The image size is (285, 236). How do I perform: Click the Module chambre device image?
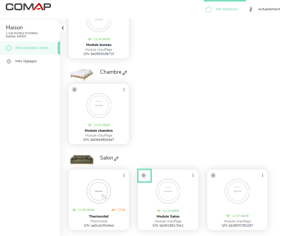tap(99, 105)
